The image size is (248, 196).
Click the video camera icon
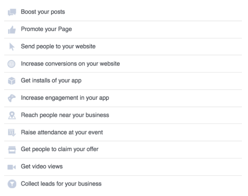[12, 167]
